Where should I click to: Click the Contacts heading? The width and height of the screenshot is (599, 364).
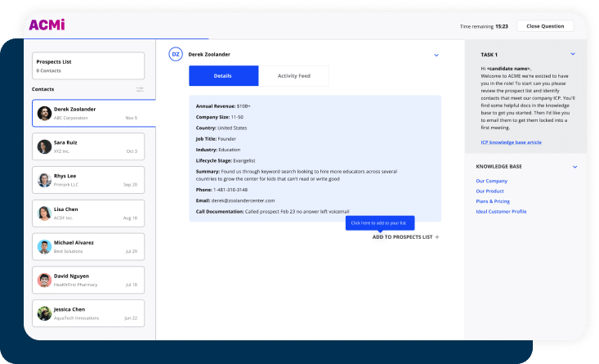pos(42,89)
